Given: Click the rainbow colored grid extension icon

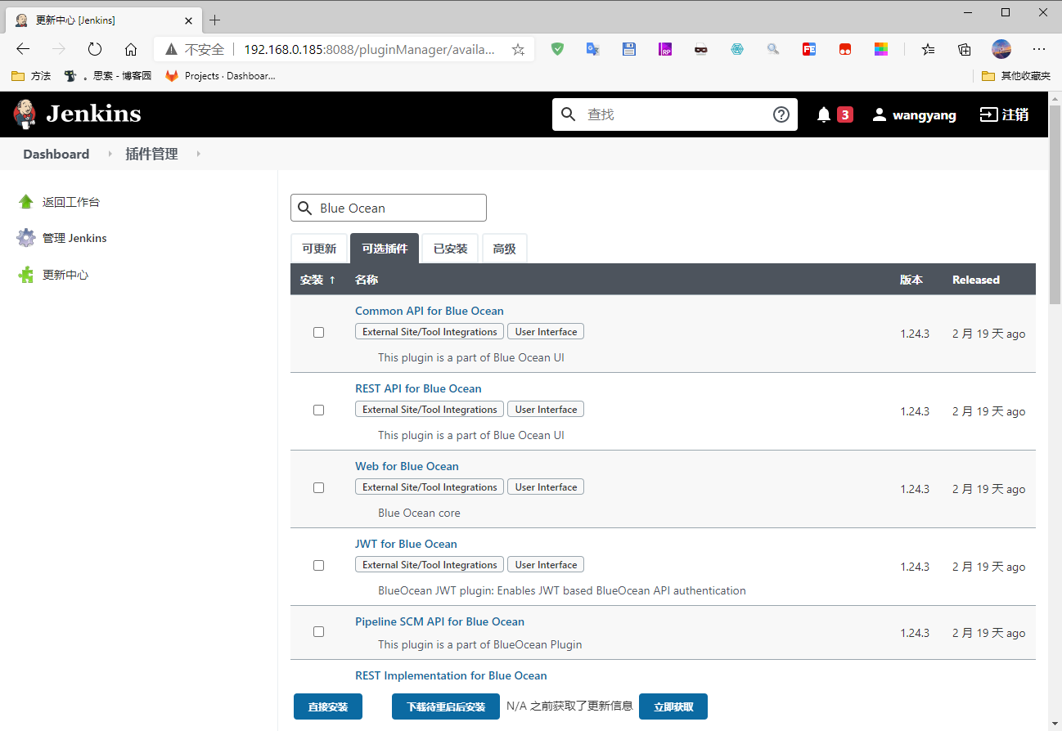Looking at the screenshot, I should (x=881, y=49).
